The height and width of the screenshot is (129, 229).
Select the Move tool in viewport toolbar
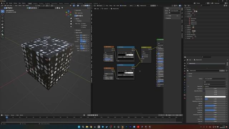click(3, 18)
